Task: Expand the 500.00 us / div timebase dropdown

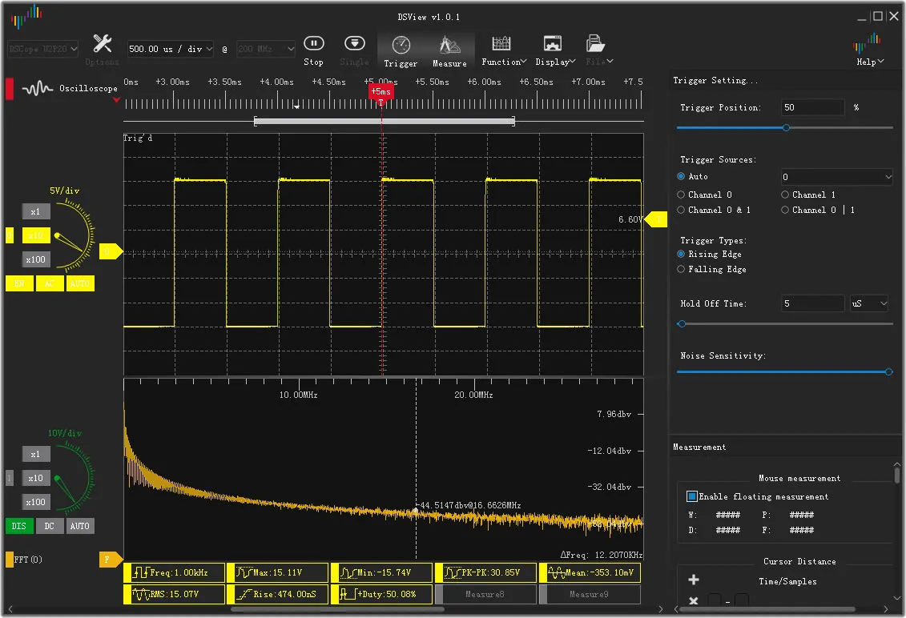Action: [171, 49]
